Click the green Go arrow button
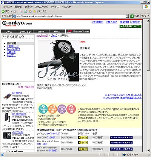151x157 pixels. [132, 16]
